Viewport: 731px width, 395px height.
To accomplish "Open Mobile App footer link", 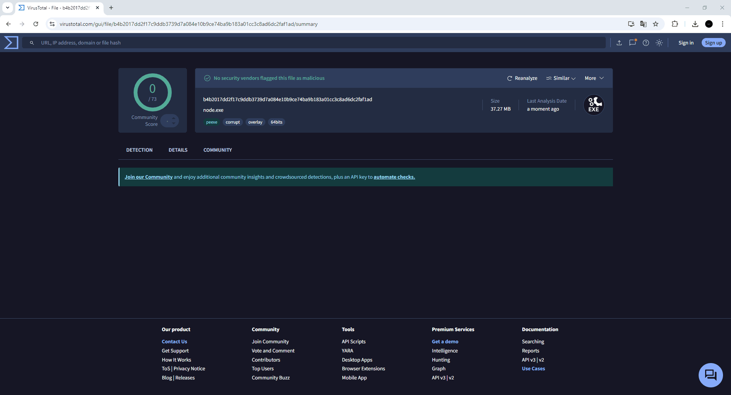I will tap(354, 378).
